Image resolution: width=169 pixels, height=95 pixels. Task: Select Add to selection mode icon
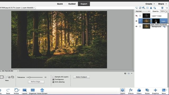click(5, 77)
